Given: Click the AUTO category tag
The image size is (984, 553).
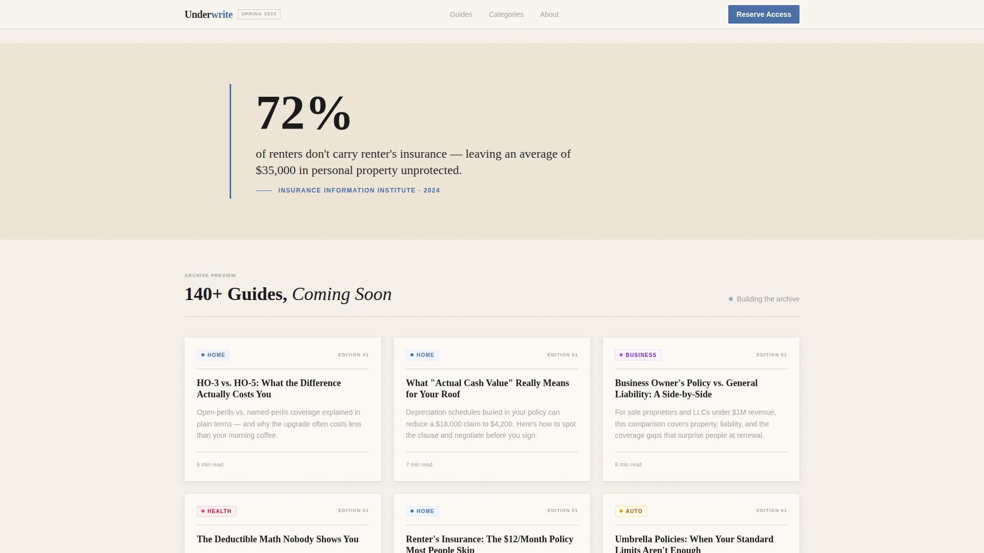Looking at the screenshot, I should [631, 511].
